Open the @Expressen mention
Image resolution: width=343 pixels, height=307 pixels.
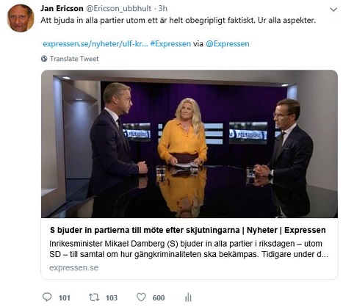coord(228,44)
